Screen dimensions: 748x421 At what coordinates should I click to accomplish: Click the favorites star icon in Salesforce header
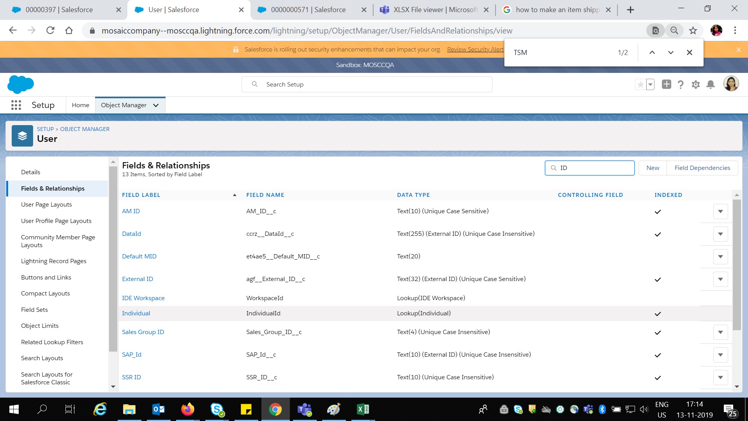point(640,84)
